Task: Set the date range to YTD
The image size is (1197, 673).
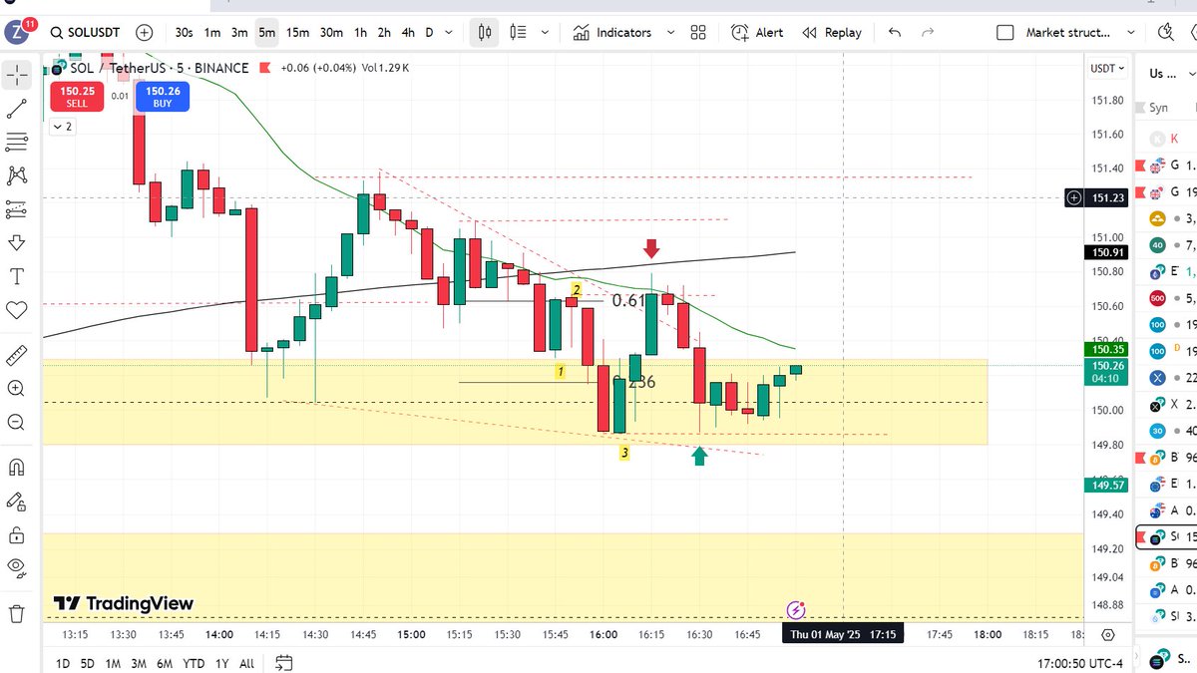Action: pos(194,663)
